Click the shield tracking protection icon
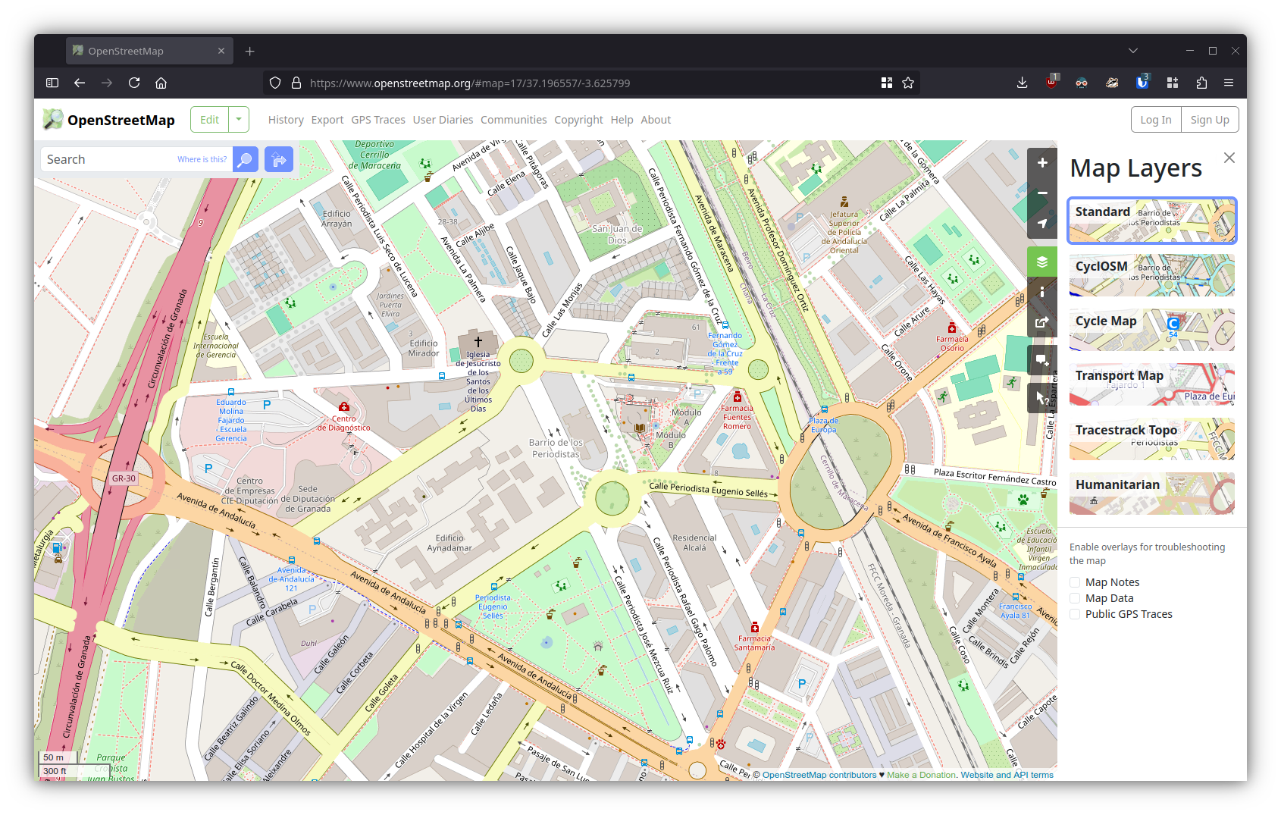The image size is (1281, 815). pyautogui.click(x=275, y=83)
